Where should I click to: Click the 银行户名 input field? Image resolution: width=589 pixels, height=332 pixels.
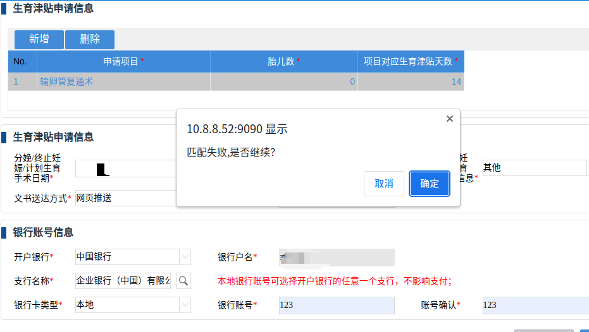pos(337,257)
